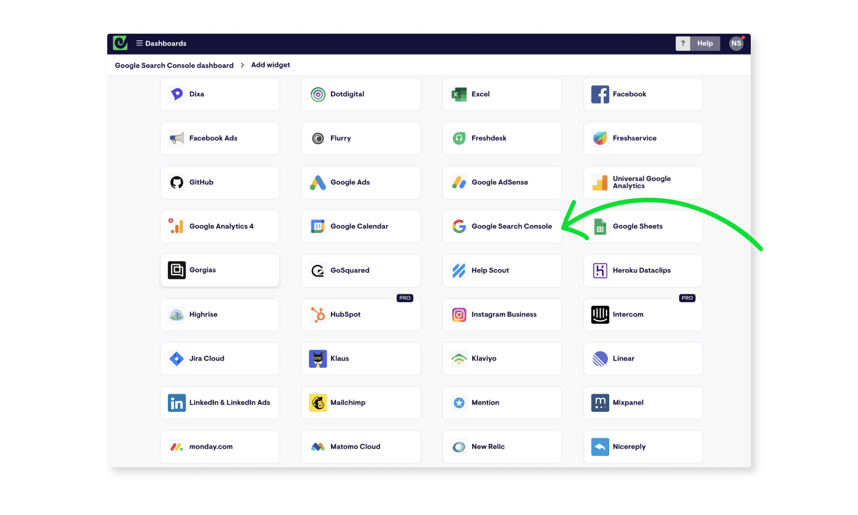The height and width of the screenshot is (515, 858).
Task: Select the Google Ads icon
Action: point(318,183)
